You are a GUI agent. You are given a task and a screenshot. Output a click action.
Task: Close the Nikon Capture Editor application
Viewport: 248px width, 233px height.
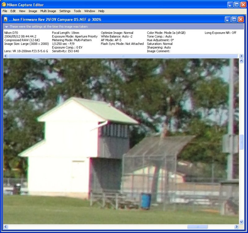(243, 5)
